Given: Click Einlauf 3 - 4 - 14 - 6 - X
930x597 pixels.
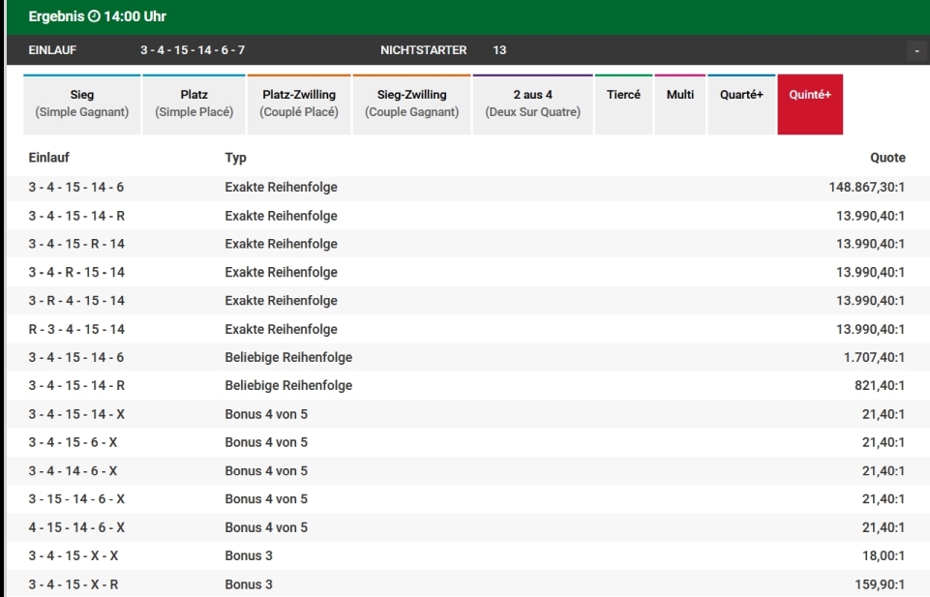Looking at the screenshot, I should point(73,470).
